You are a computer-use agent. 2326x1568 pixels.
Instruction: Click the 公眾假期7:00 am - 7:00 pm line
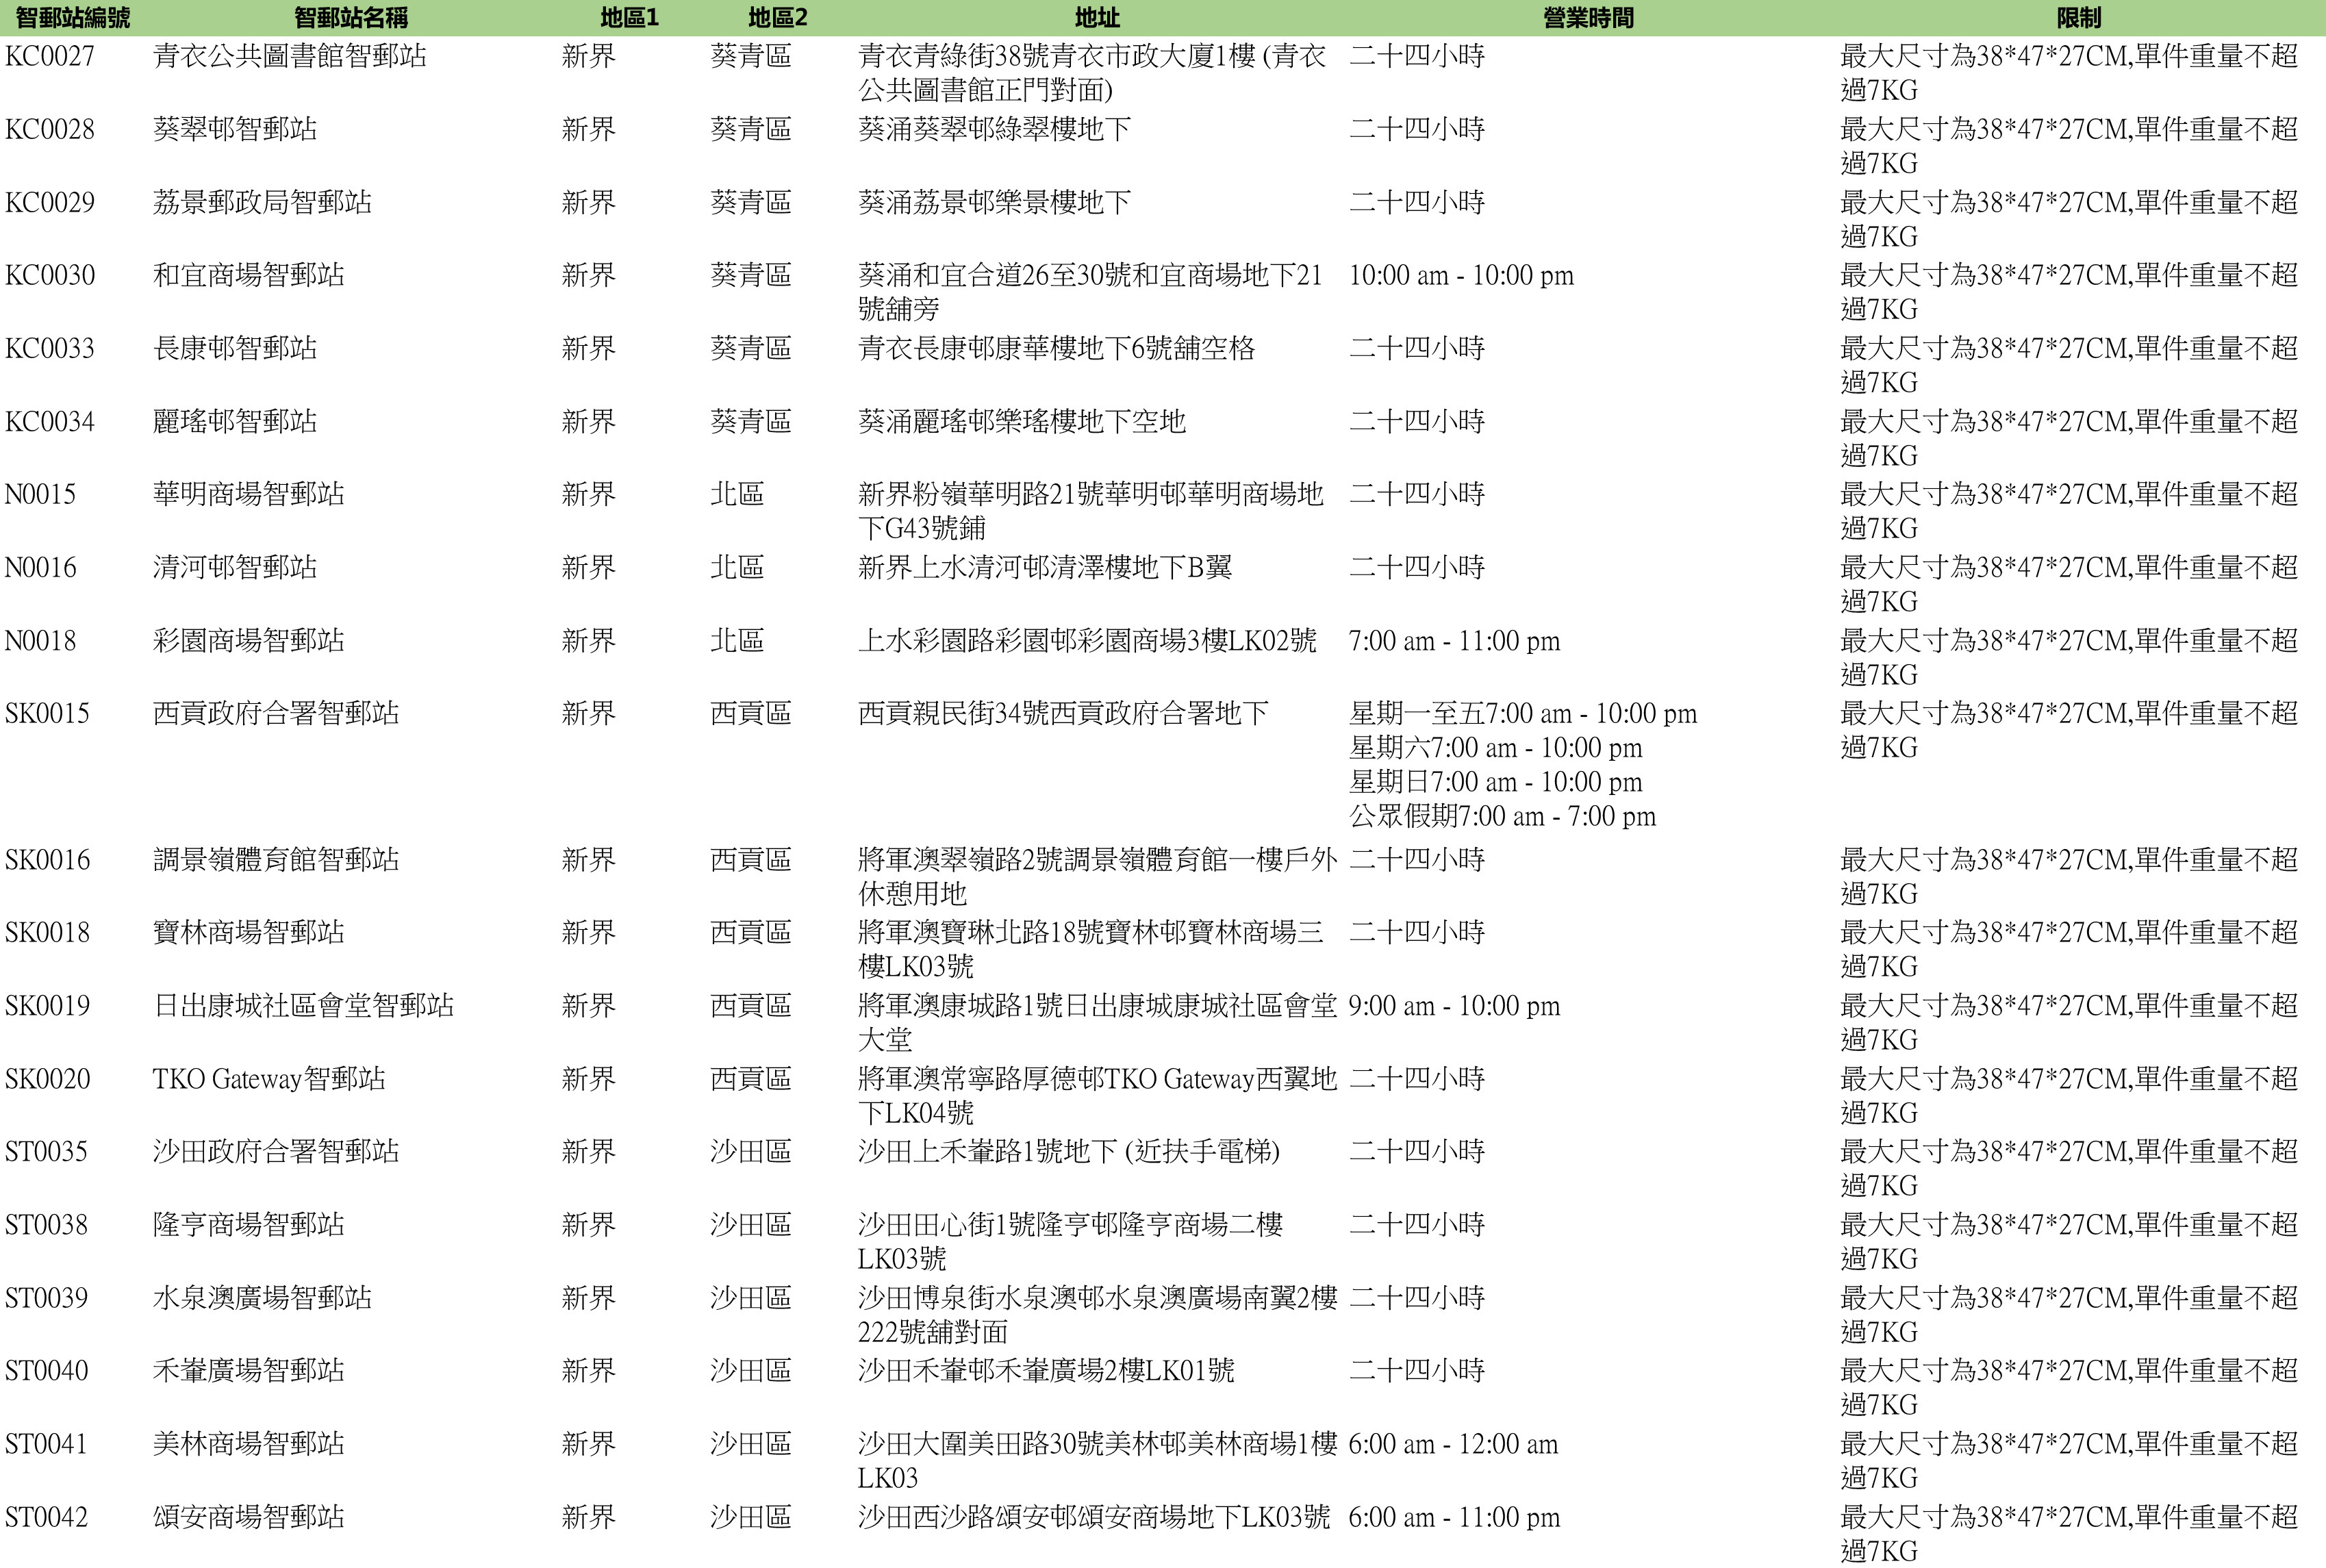[x=1502, y=816]
